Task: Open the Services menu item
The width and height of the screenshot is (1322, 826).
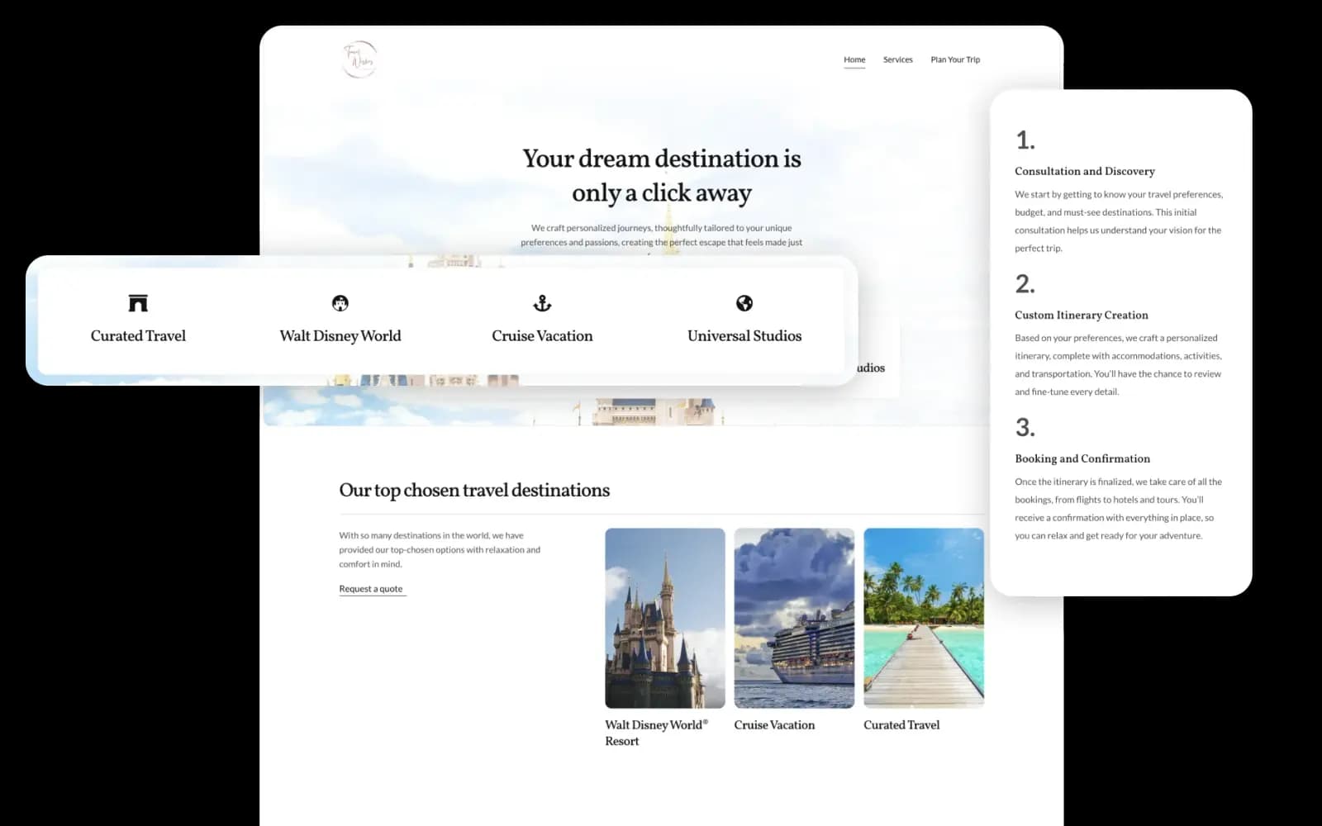Action: tap(897, 59)
